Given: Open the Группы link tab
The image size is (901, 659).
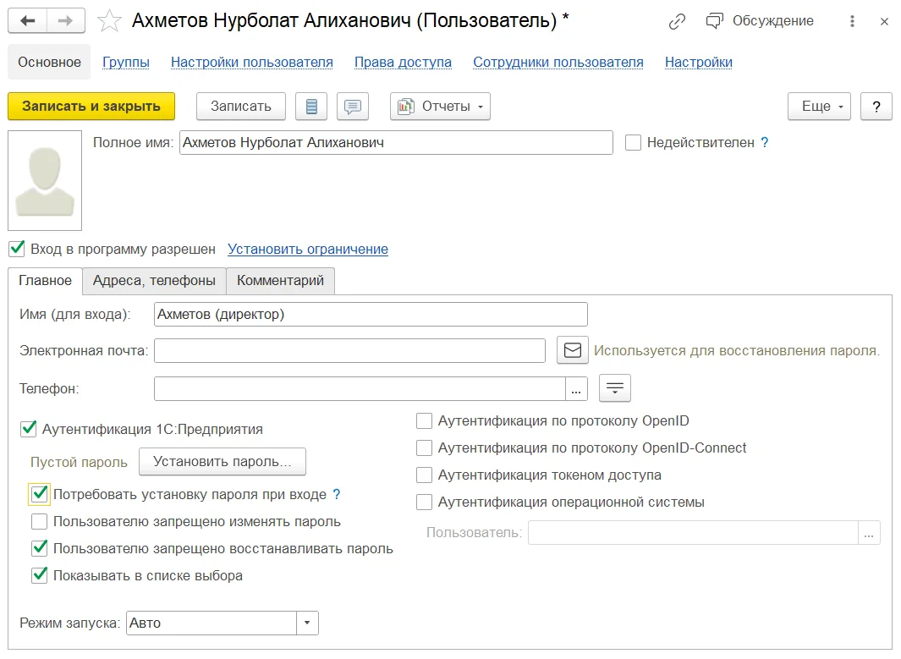Looking at the screenshot, I should point(126,62).
